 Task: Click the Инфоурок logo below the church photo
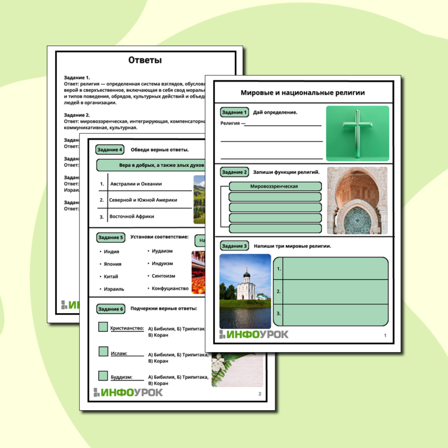point(253,334)
